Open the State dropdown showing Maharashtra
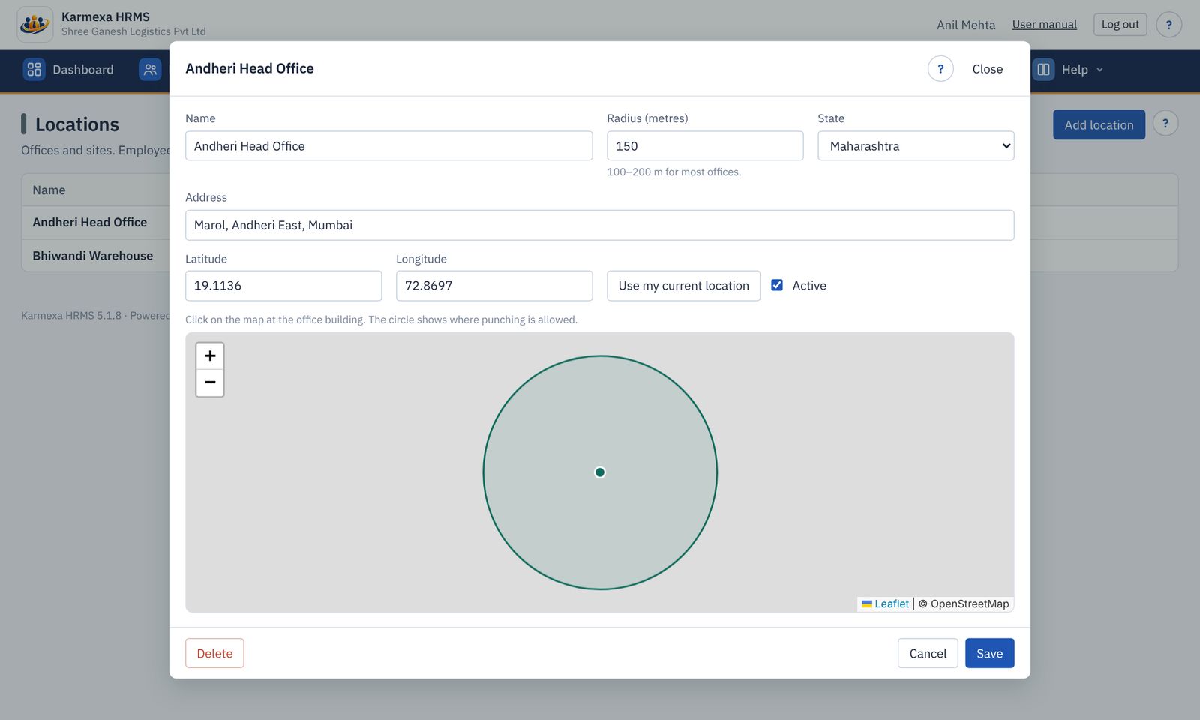Image resolution: width=1200 pixels, height=720 pixels. pyautogui.click(x=916, y=146)
